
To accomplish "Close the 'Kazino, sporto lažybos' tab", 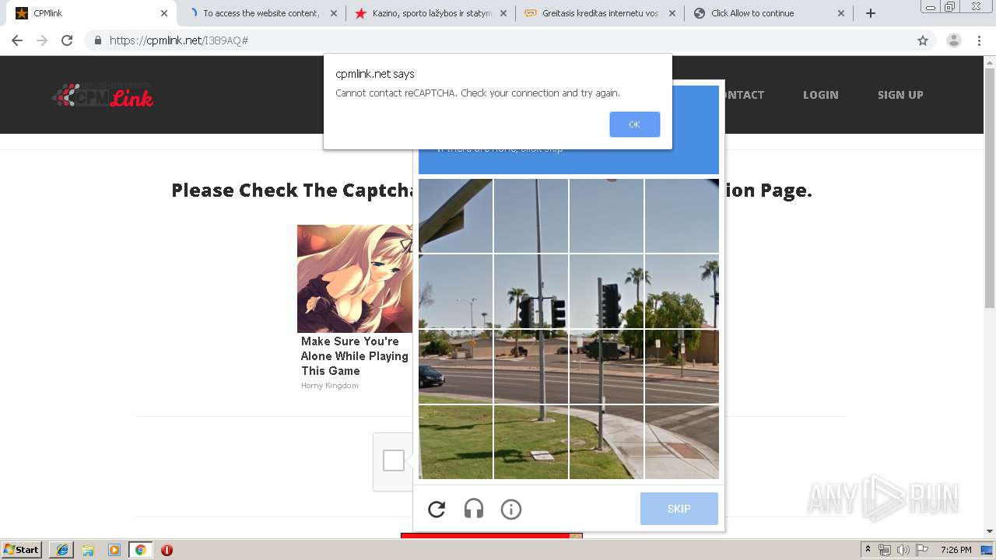I will [x=503, y=13].
